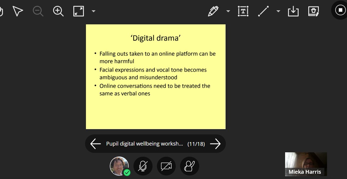
Task: Click the clear annotations icon
Action: click(x=314, y=11)
